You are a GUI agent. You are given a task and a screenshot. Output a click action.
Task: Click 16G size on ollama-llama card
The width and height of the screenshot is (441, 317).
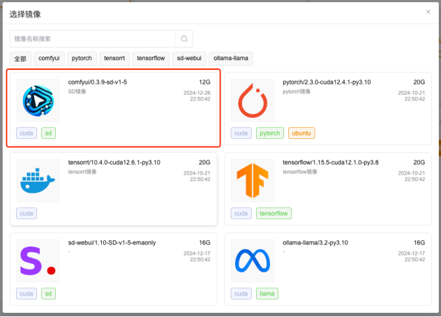tap(419, 243)
